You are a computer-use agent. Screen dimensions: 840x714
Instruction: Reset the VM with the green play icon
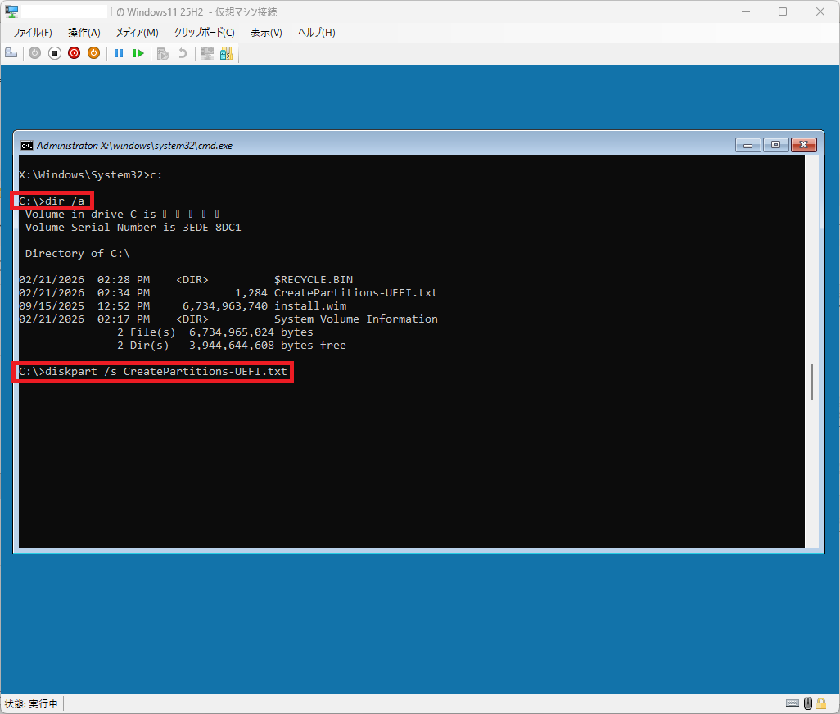click(138, 53)
